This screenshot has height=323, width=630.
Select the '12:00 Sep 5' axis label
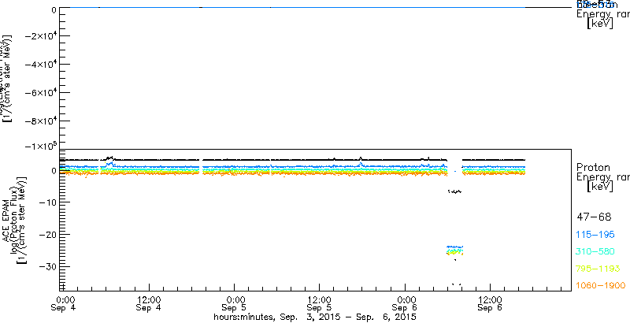pos(320,303)
